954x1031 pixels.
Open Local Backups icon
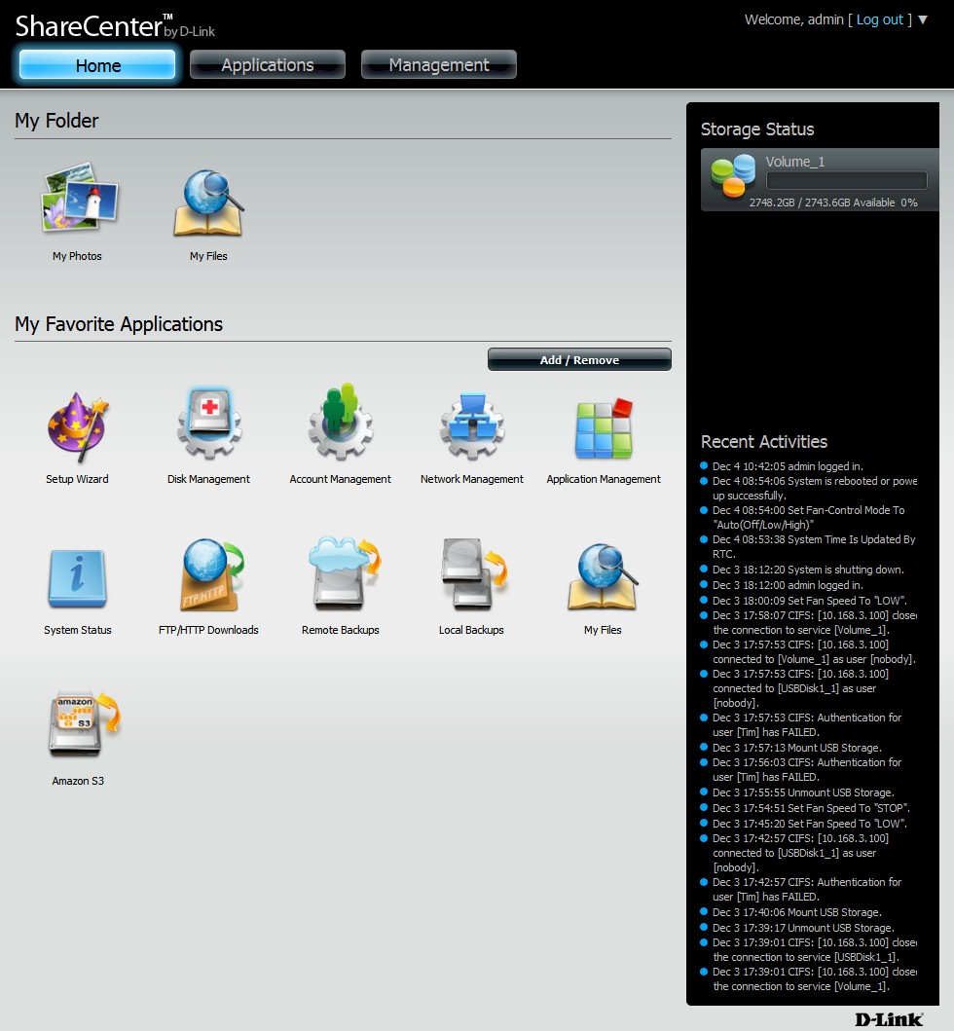pos(475,574)
